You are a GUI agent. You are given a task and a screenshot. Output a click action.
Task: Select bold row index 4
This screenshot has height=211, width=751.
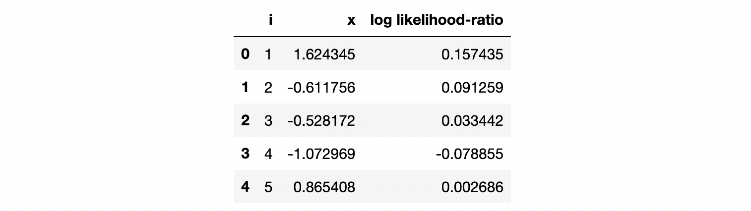click(245, 187)
